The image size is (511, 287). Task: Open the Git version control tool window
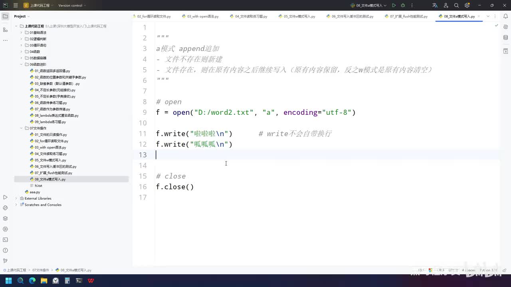tap(5, 261)
